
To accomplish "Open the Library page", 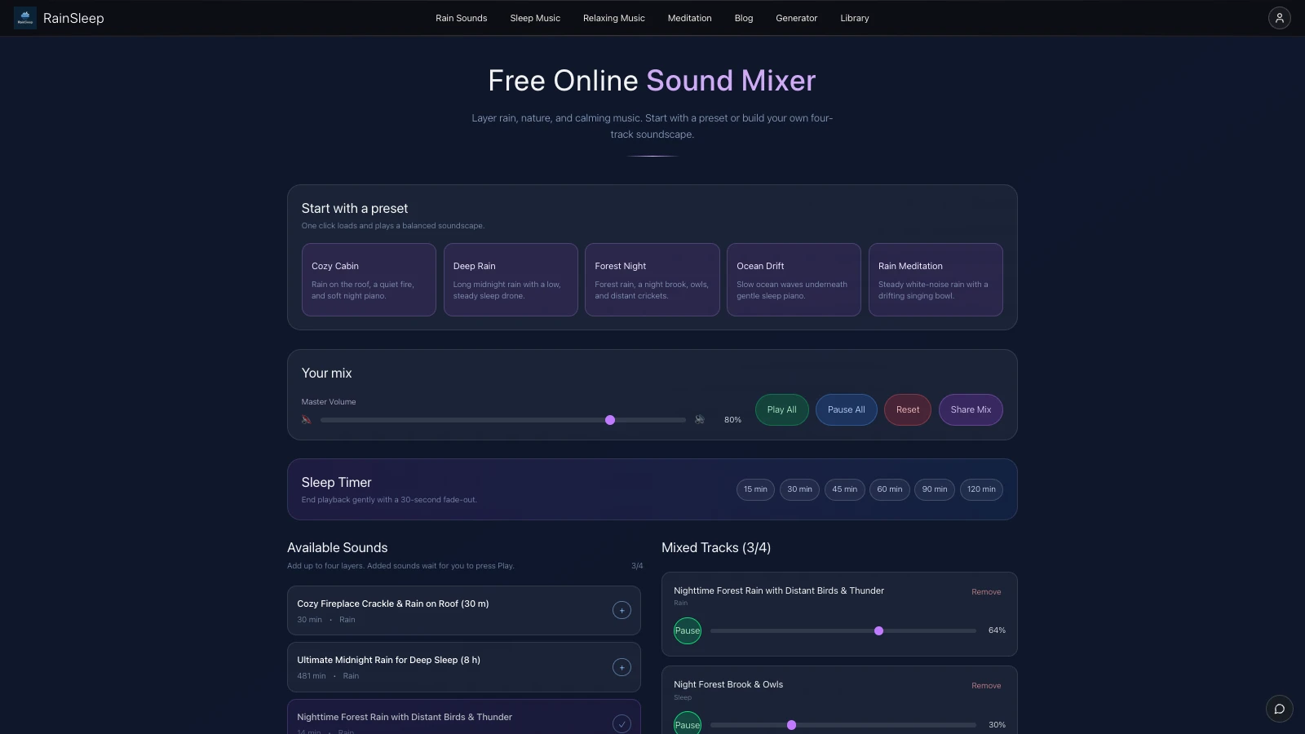I will click(x=855, y=18).
